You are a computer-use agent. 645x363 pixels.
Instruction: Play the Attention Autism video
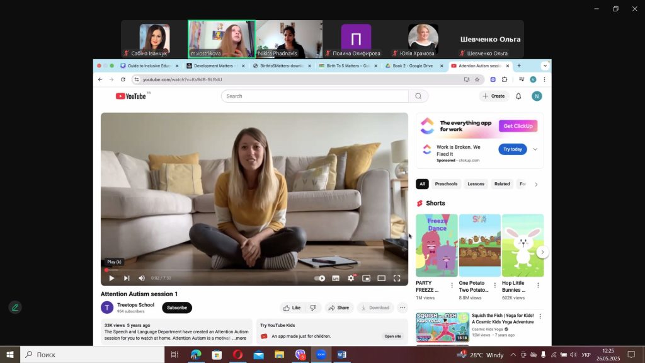click(x=111, y=278)
